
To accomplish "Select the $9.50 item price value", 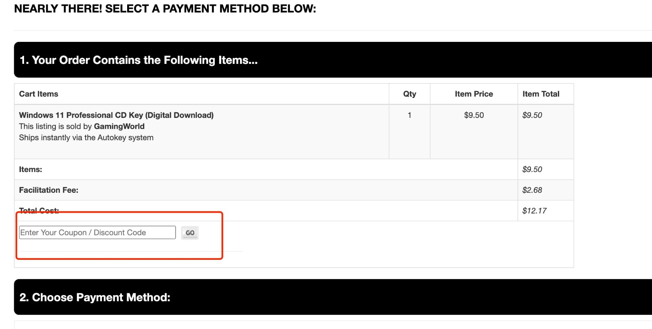I will [474, 115].
